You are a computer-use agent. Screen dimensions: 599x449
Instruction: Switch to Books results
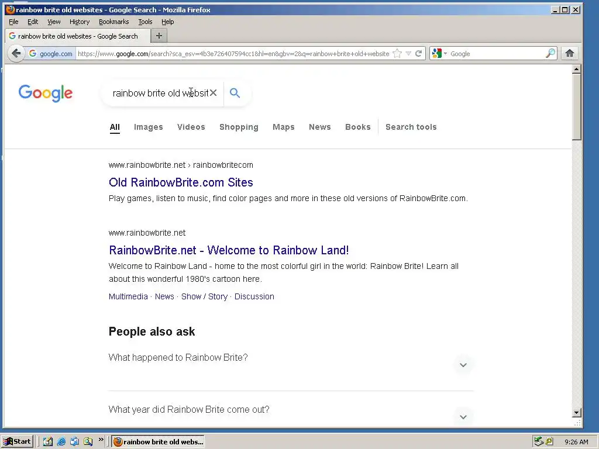coord(358,127)
